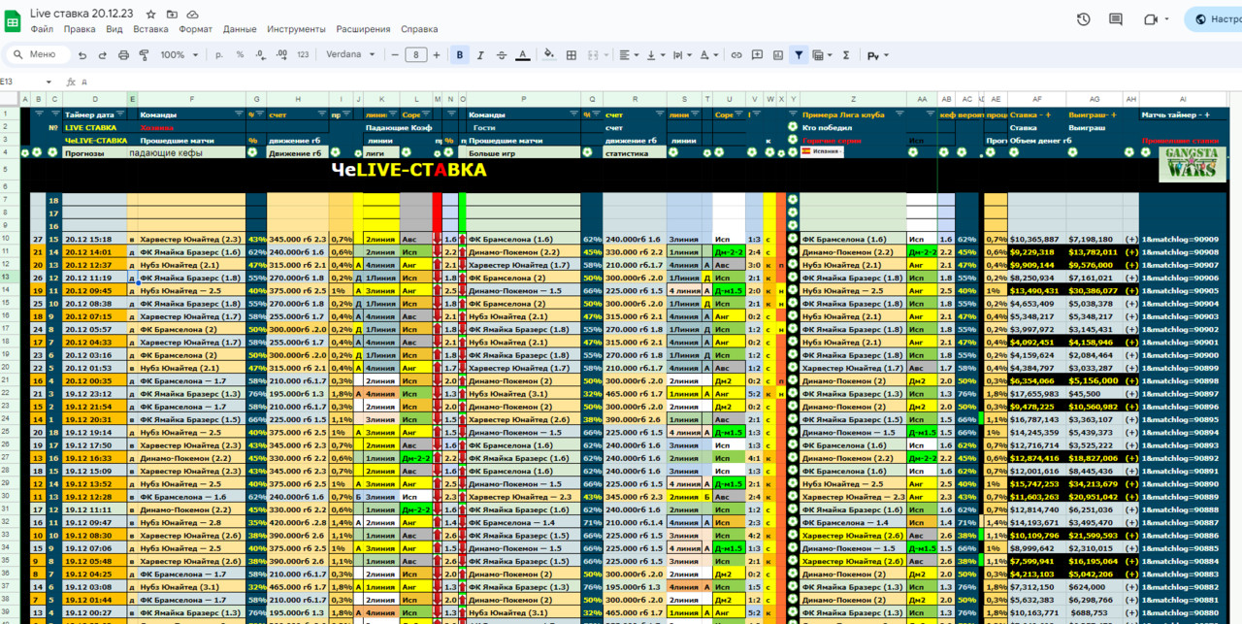Open filter on счет column H

tap(321, 115)
